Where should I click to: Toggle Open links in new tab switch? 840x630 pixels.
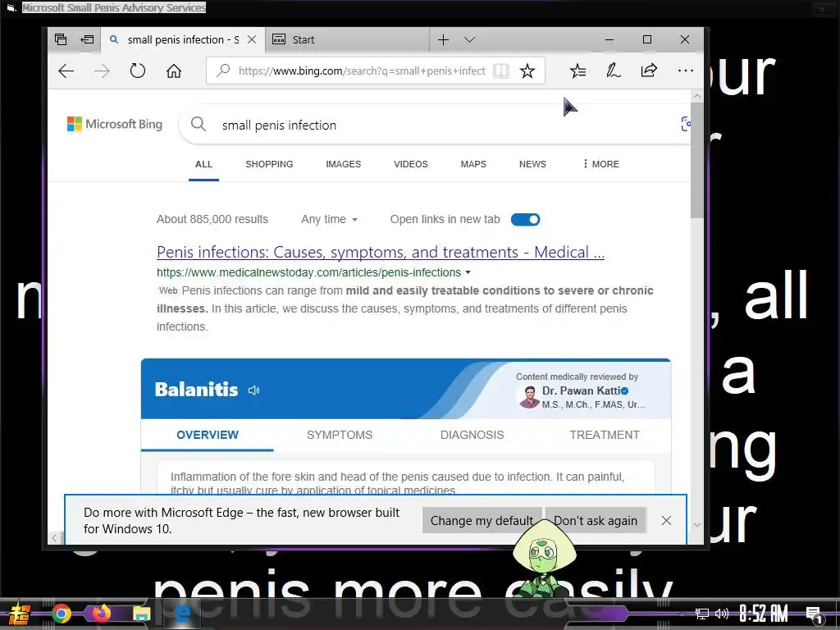click(525, 219)
